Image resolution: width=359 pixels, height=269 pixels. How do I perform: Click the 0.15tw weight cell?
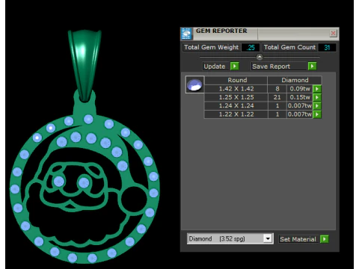[x=300, y=97]
